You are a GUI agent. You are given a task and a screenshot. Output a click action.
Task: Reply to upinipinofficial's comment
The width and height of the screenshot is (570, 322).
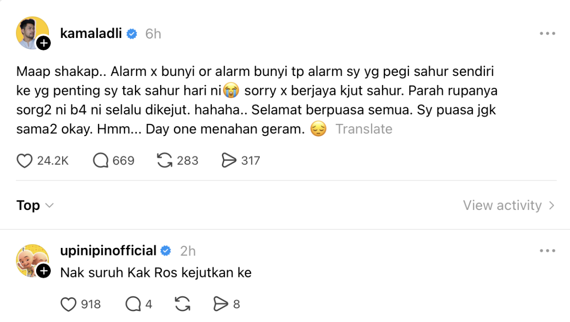pos(132,304)
